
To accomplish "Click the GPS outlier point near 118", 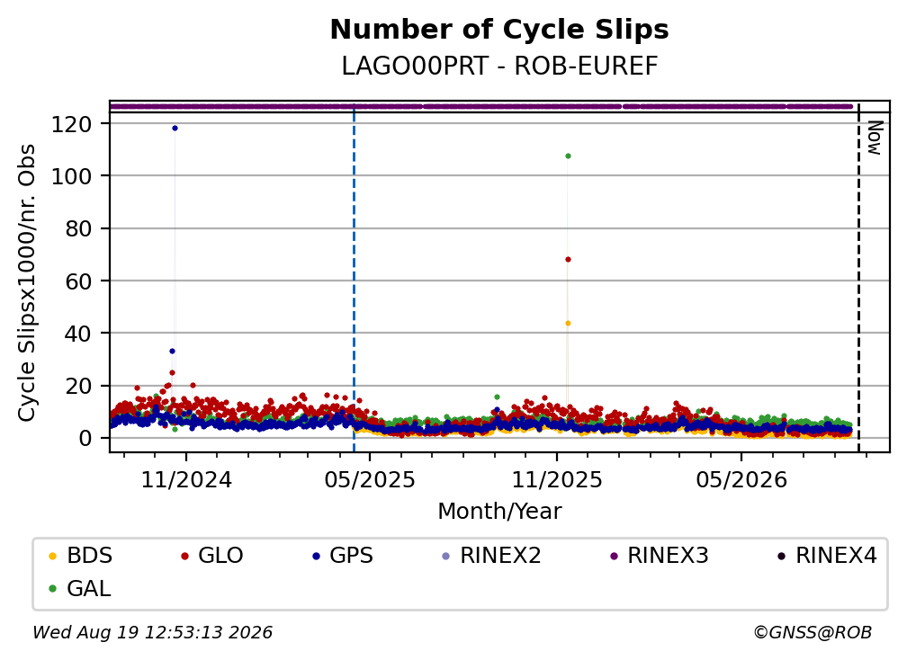I will tap(175, 129).
